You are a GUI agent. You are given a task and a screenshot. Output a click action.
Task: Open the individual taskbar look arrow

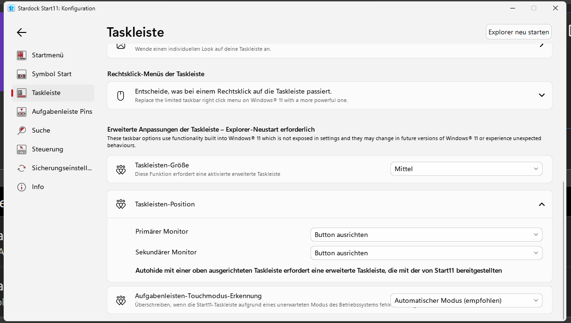coord(542,45)
